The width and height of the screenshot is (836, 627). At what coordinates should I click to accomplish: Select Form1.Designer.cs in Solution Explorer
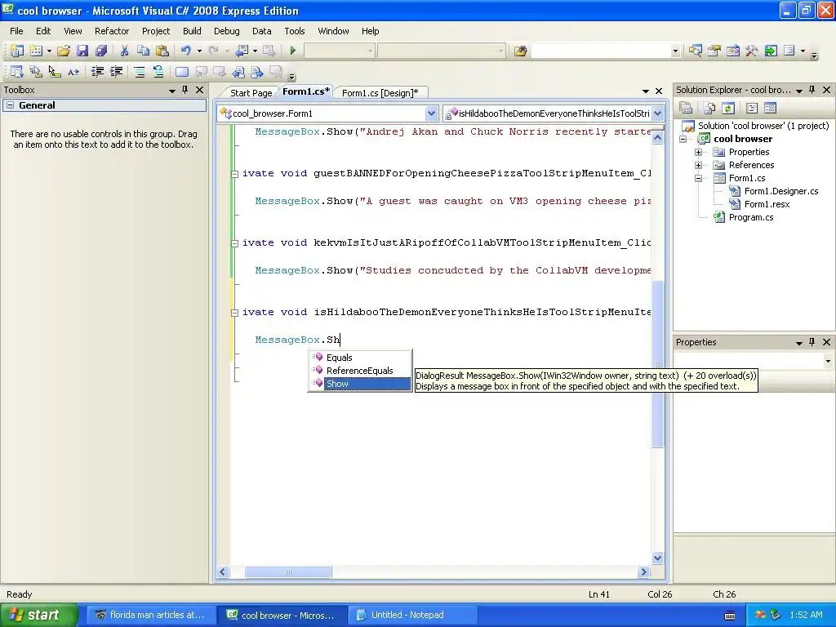781,191
